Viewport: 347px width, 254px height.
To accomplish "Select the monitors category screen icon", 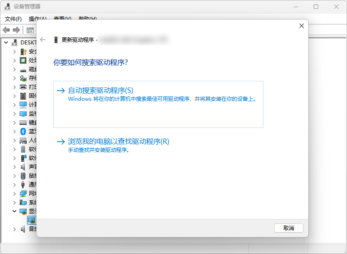I will click(23, 114).
